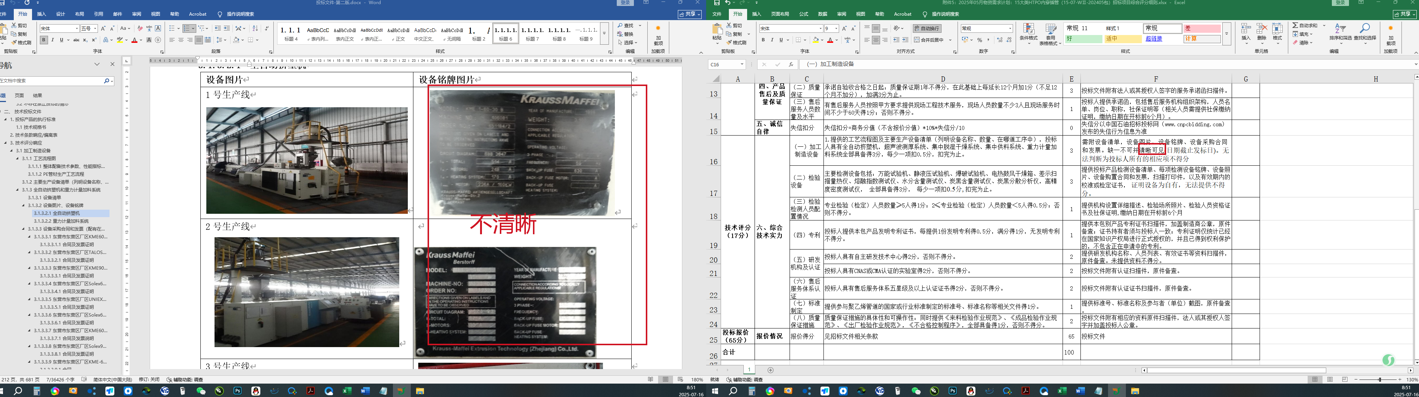Click the Format Painter in Word ribbon

[22, 42]
